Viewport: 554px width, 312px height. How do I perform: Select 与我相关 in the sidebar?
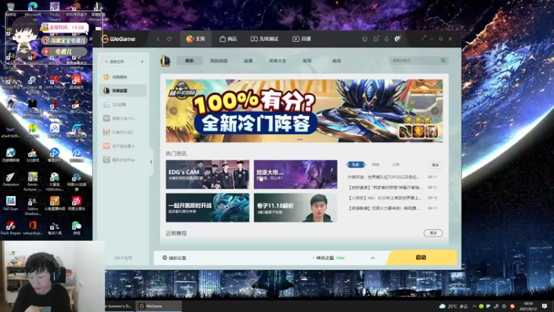(123, 77)
